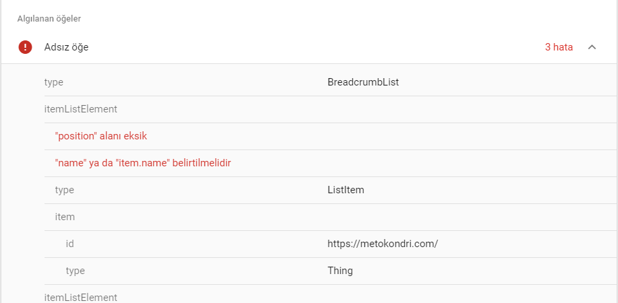This screenshot has height=303, width=618.
Task: Click the type label beside Thing
Action: (75, 271)
